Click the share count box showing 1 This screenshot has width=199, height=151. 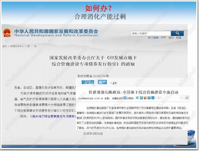159,98
